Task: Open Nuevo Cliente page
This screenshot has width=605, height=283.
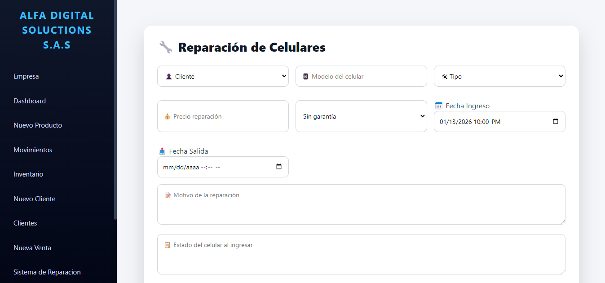Action: [x=35, y=199]
